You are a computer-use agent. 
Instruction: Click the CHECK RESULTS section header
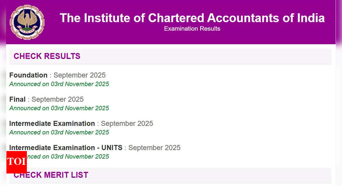[47, 56]
